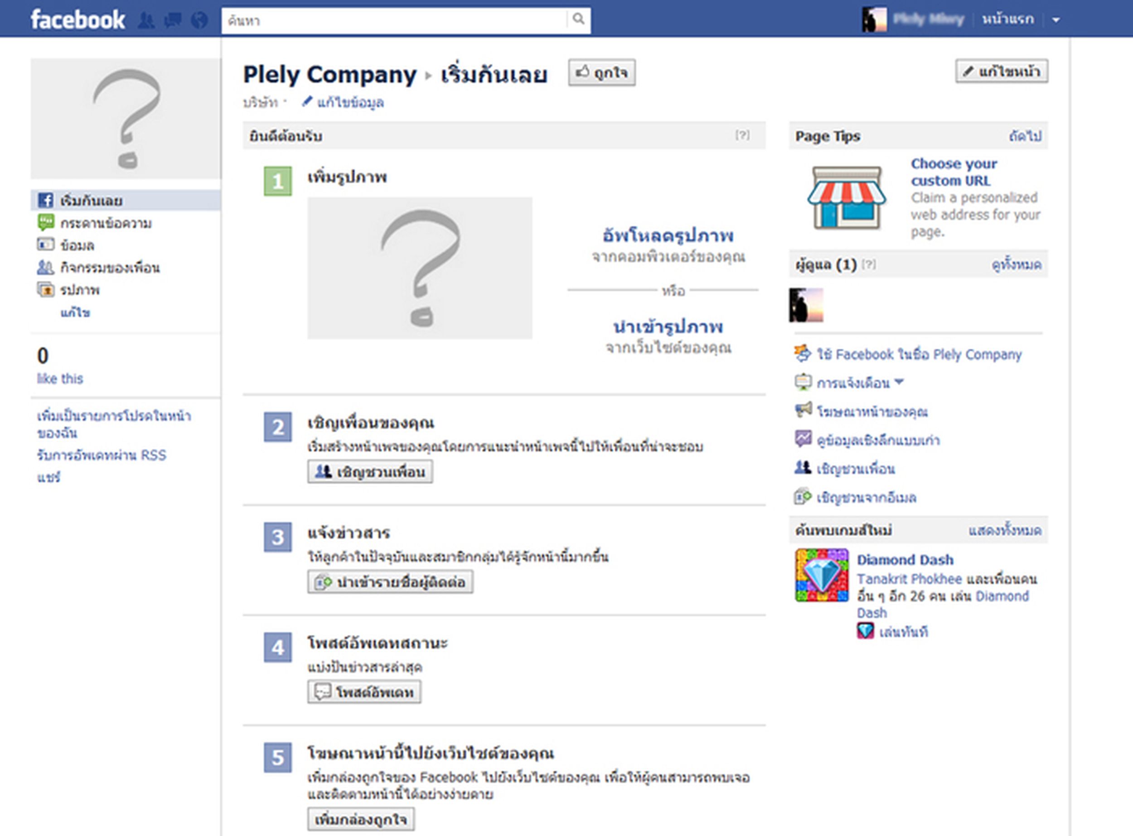This screenshot has width=1133, height=836.
Task: Open notifications globe icon in top bar
Action: (x=199, y=20)
